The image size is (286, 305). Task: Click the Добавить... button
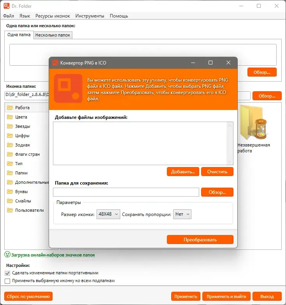point(183,172)
